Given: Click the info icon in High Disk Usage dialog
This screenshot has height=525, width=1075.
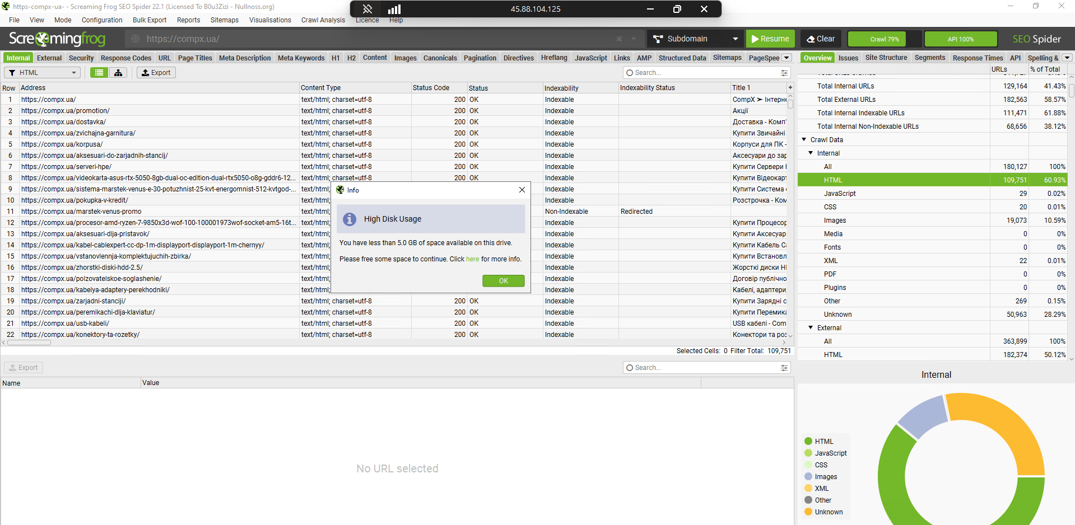Looking at the screenshot, I should click(350, 219).
